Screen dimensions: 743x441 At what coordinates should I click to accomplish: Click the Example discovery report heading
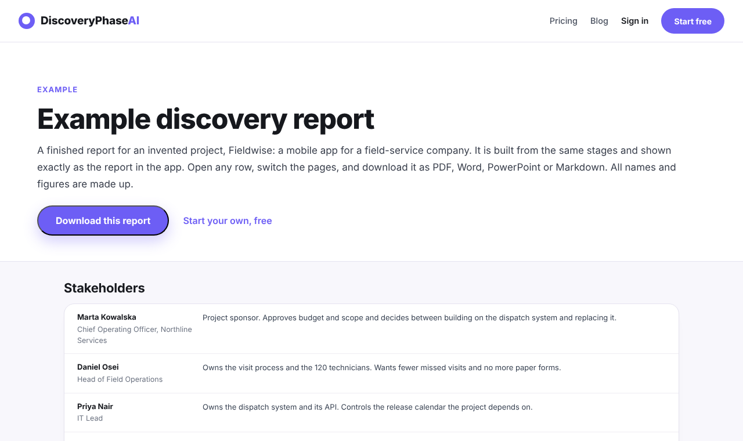(x=205, y=119)
